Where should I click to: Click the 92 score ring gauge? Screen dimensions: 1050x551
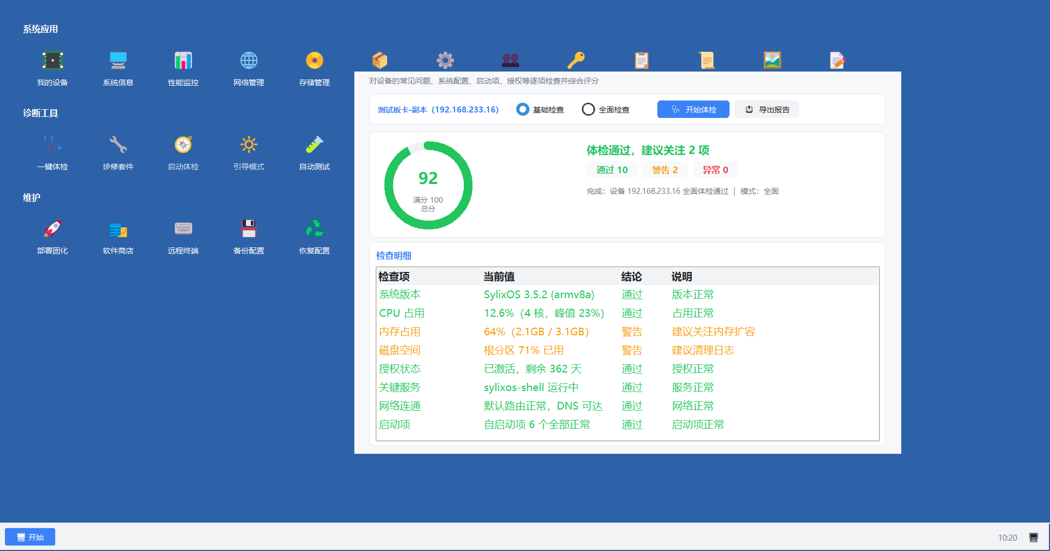coord(428,186)
